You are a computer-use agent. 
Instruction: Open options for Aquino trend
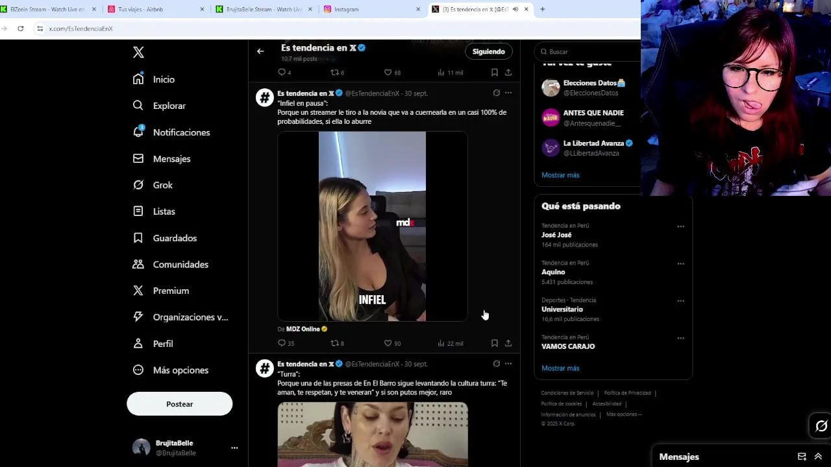click(x=680, y=263)
